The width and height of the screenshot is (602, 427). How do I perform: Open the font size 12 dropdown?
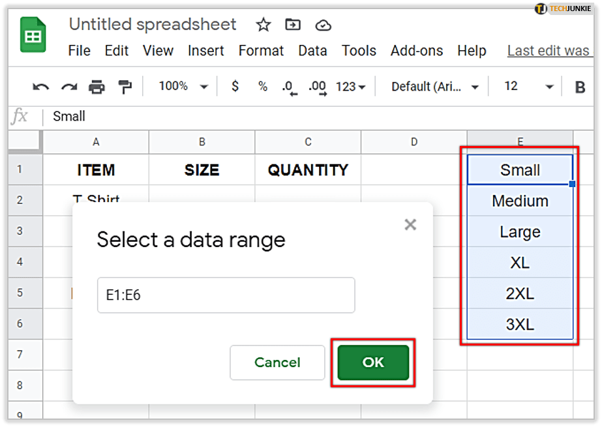point(529,87)
